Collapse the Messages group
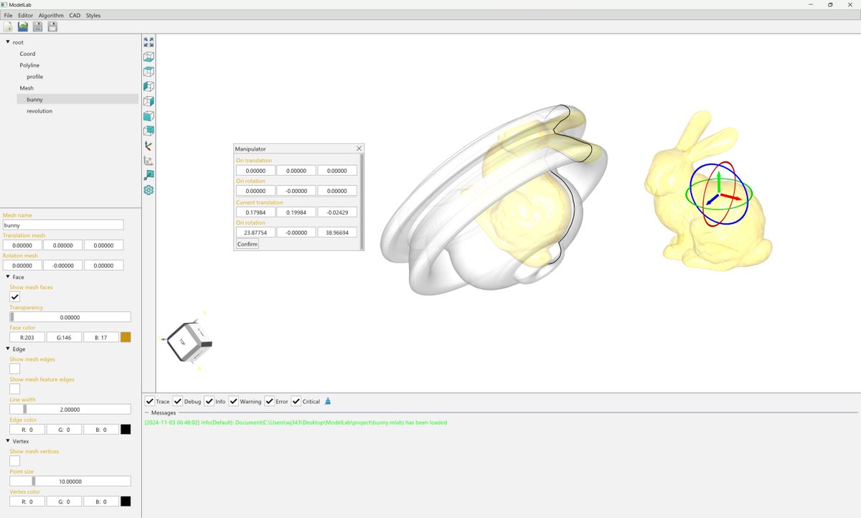This screenshot has width=861, height=518. (x=146, y=413)
